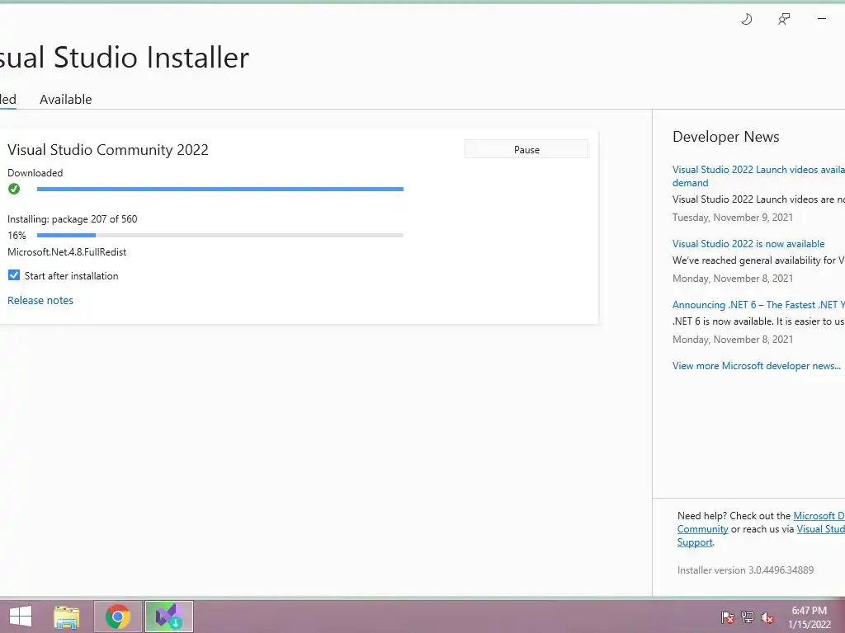Screen dimensions: 845x633
Task: View more Microsoft developer news link
Action: point(756,365)
